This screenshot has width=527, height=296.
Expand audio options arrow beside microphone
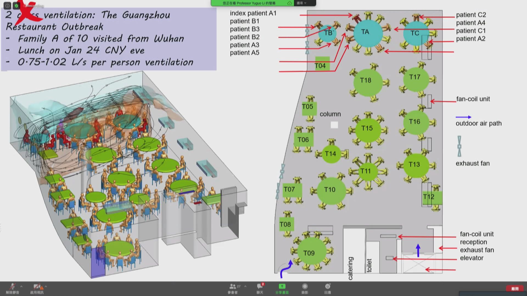(21, 286)
